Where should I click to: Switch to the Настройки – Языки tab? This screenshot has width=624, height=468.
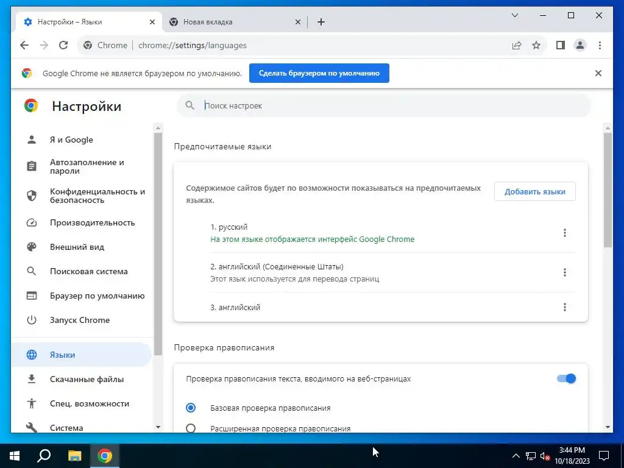(x=89, y=22)
